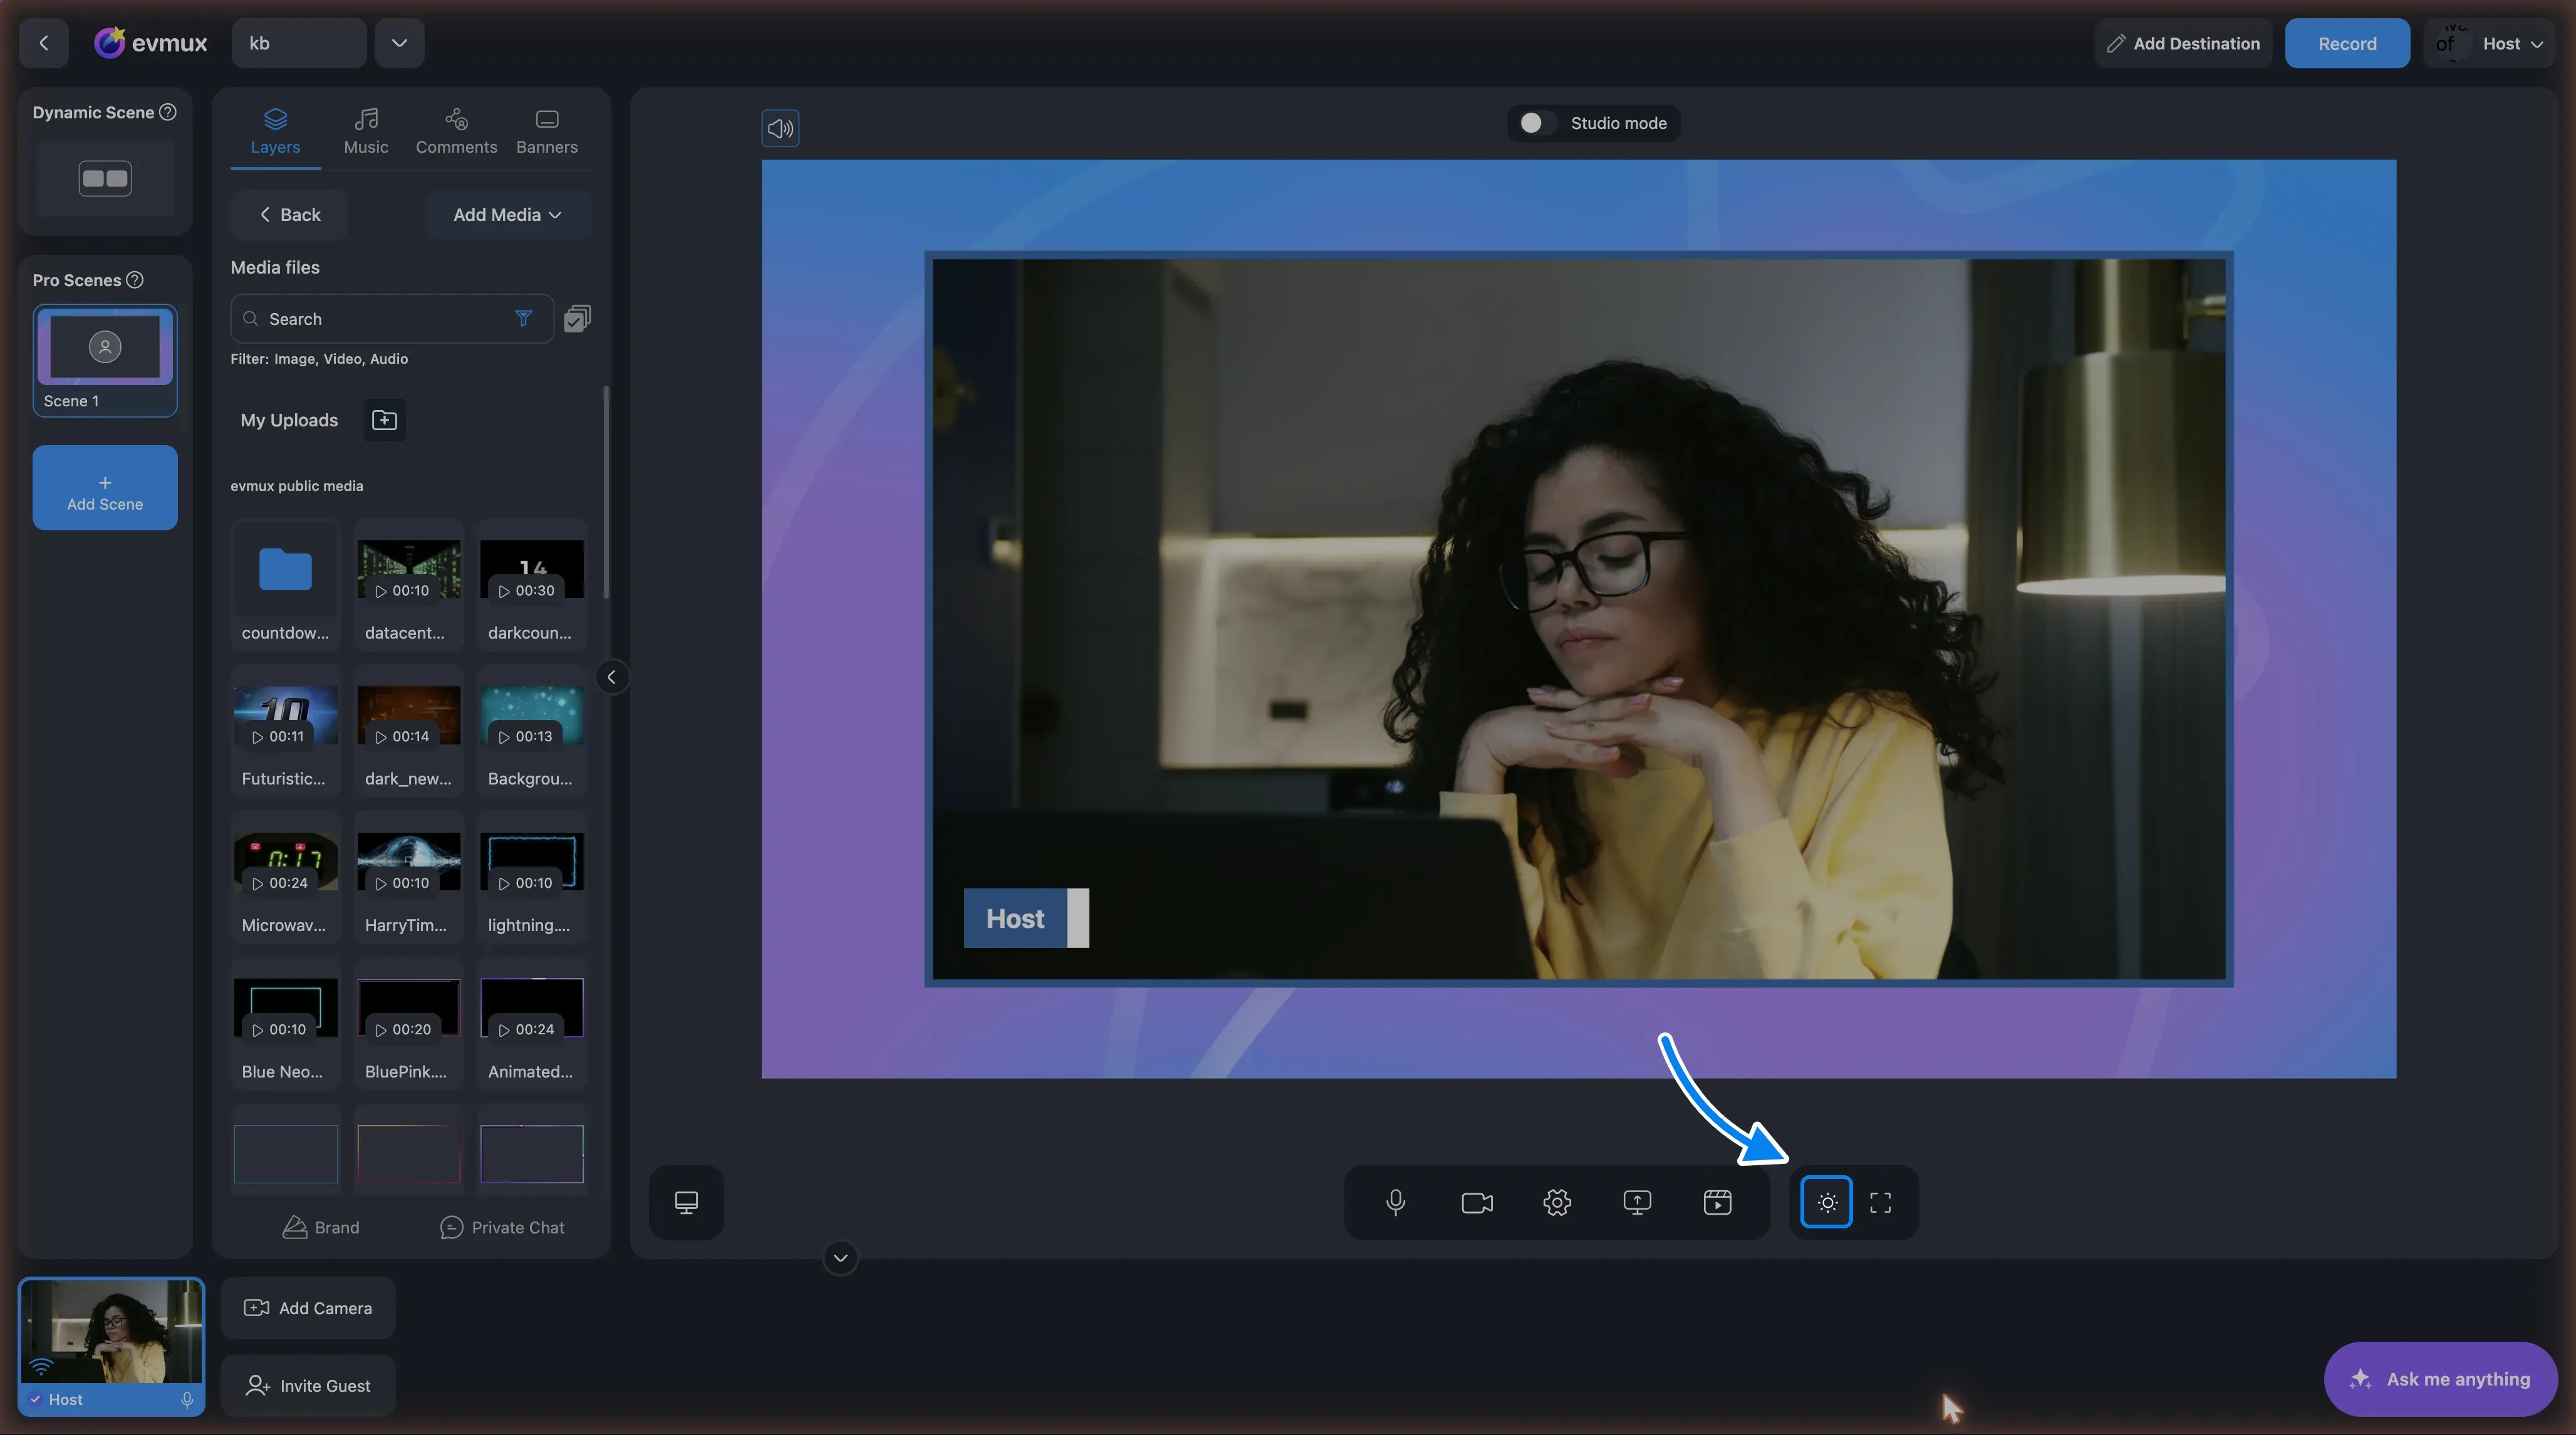Click Add Camera button
Screen dimensions: 2576x1435
[308, 1308]
